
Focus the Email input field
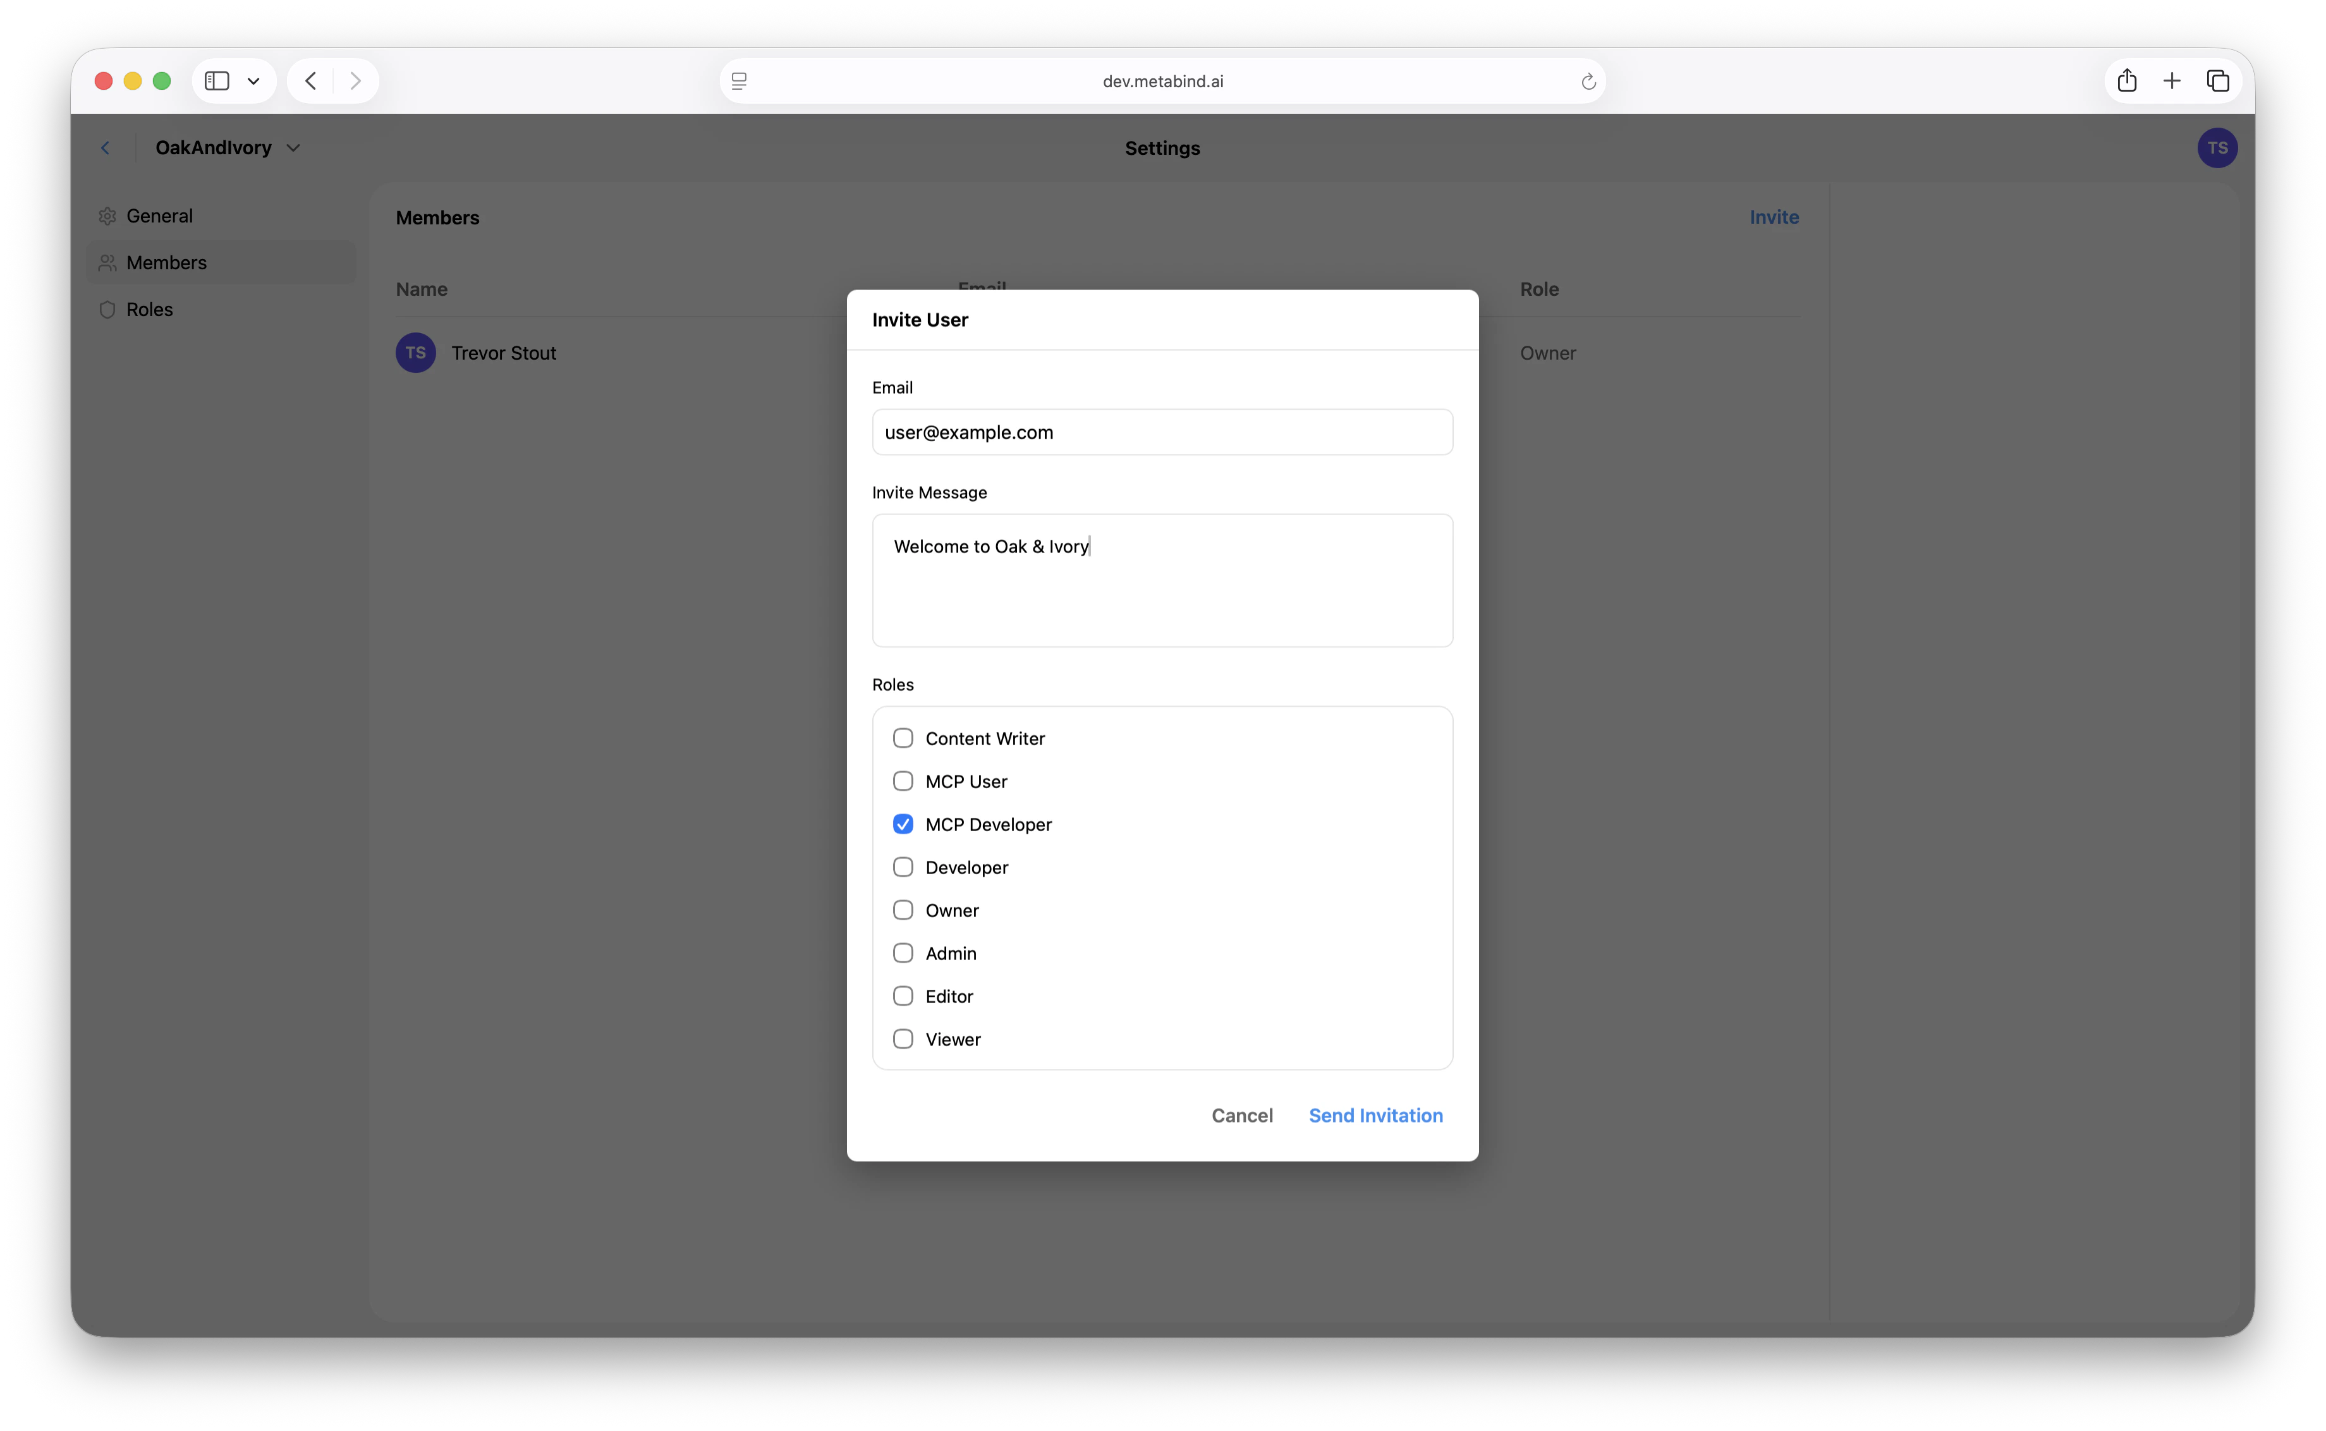pyautogui.click(x=1162, y=432)
